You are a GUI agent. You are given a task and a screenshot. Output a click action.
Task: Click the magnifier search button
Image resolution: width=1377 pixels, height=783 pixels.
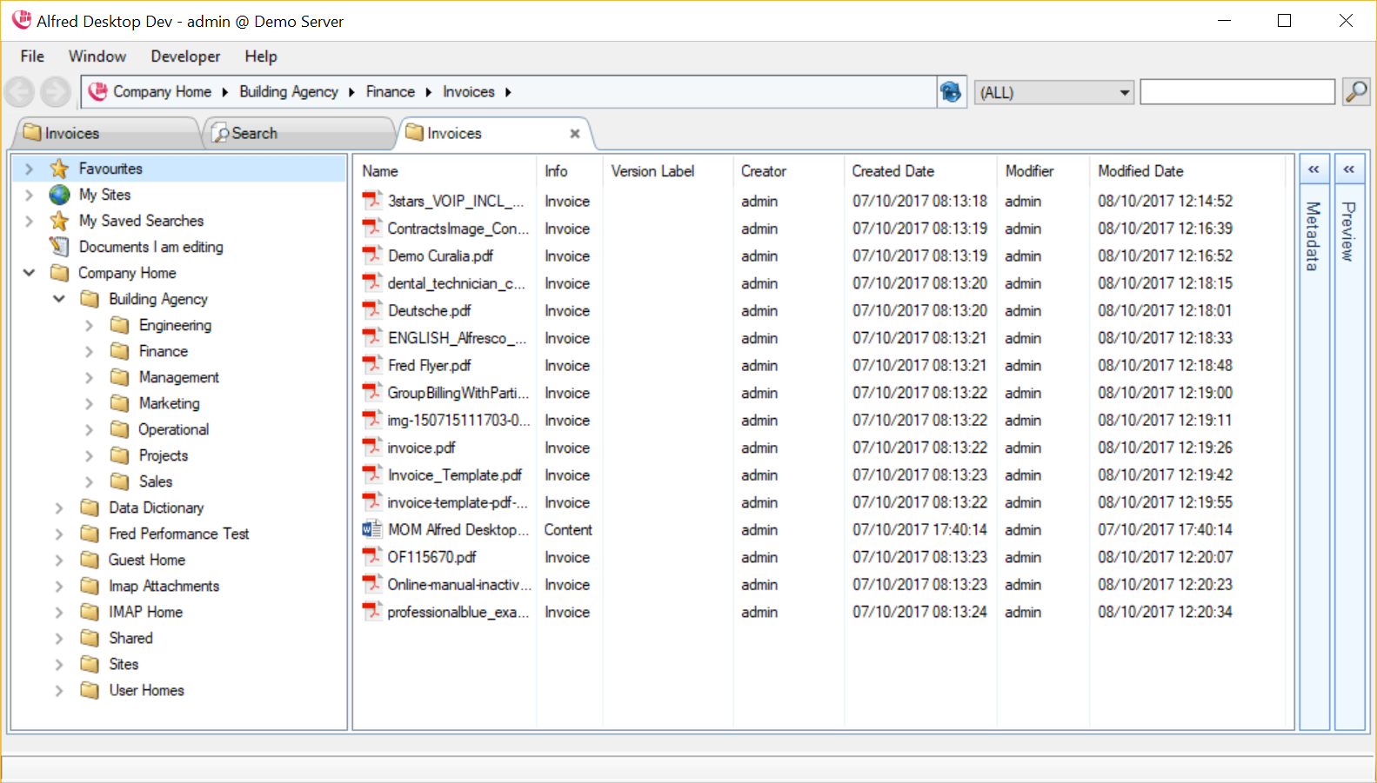tap(1355, 91)
